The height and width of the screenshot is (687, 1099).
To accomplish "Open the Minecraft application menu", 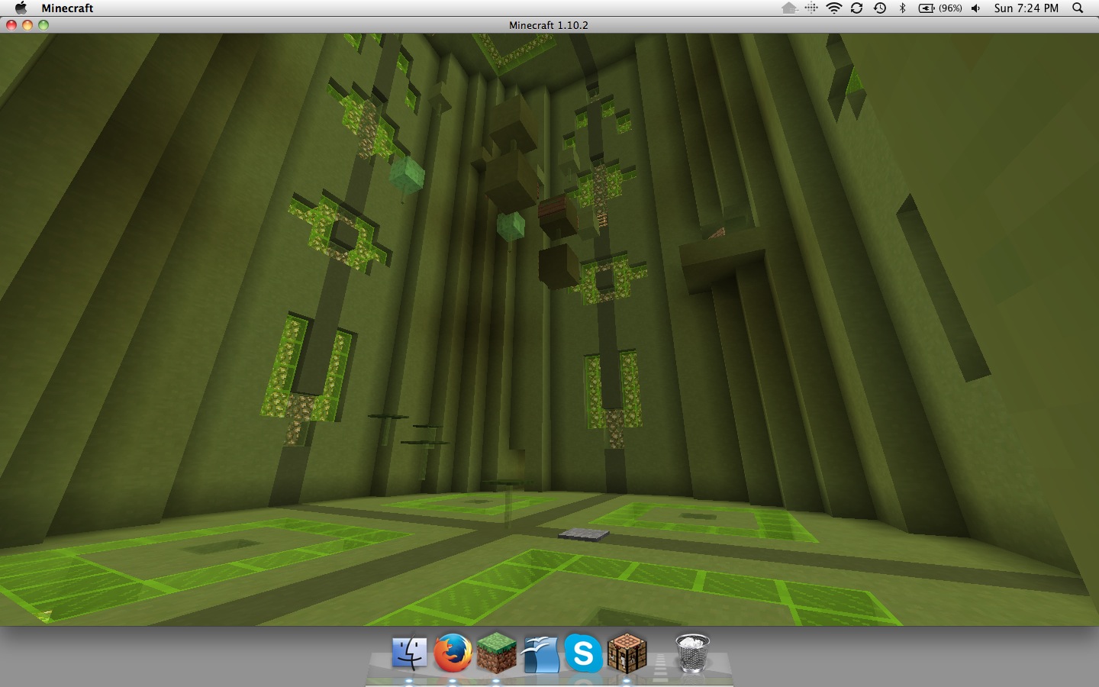I will click(x=67, y=8).
